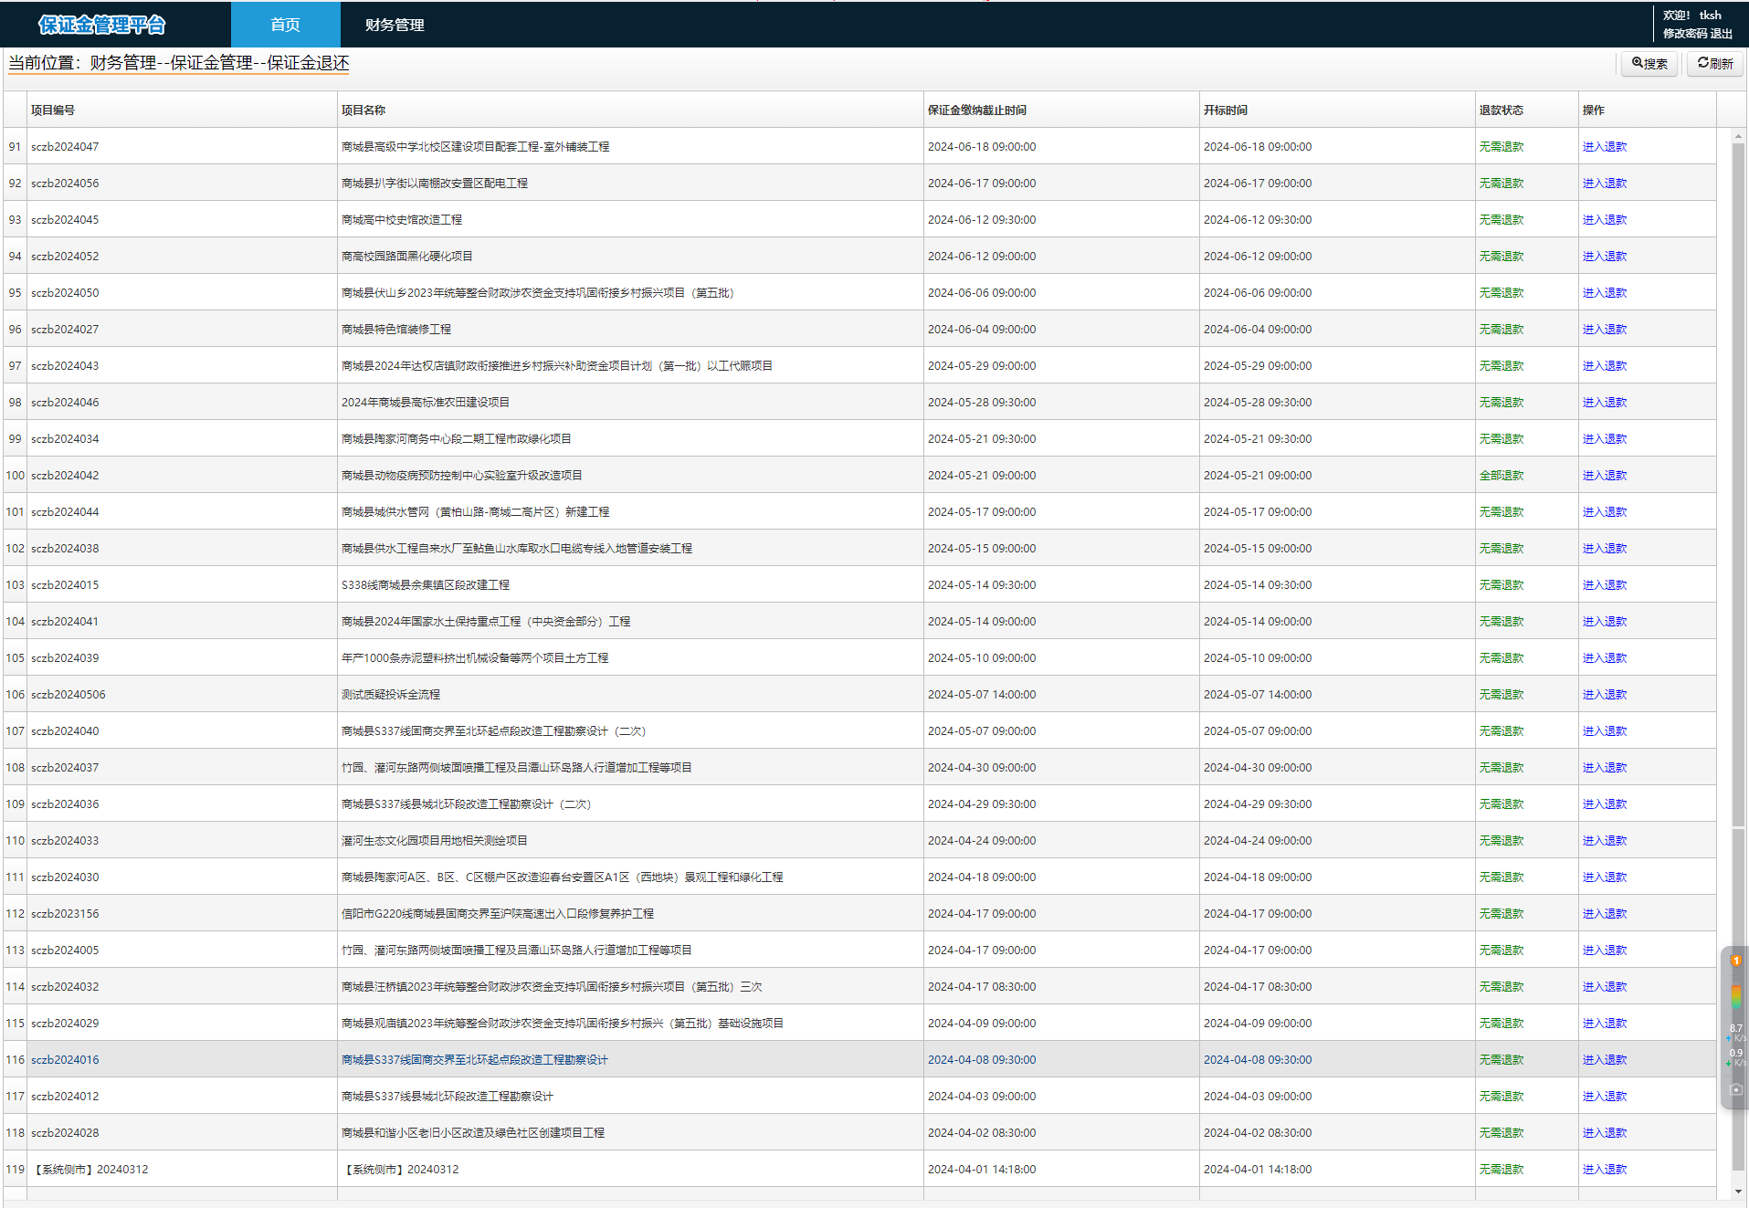The image size is (1749, 1208).
Task: Select project name 2024年商城县高标准农田建设项目
Action: click(426, 403)
